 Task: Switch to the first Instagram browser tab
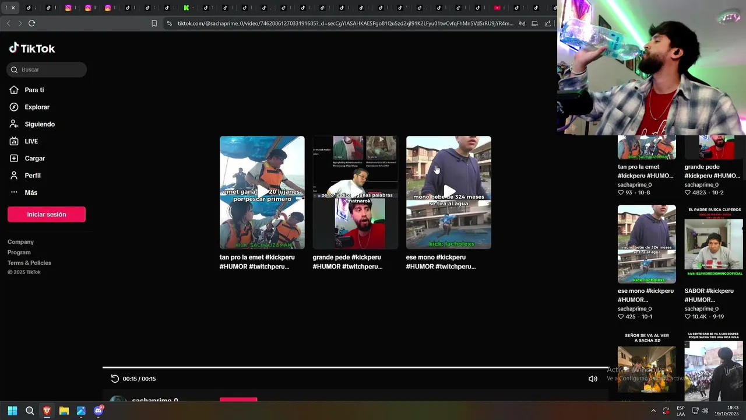(68, 8)
